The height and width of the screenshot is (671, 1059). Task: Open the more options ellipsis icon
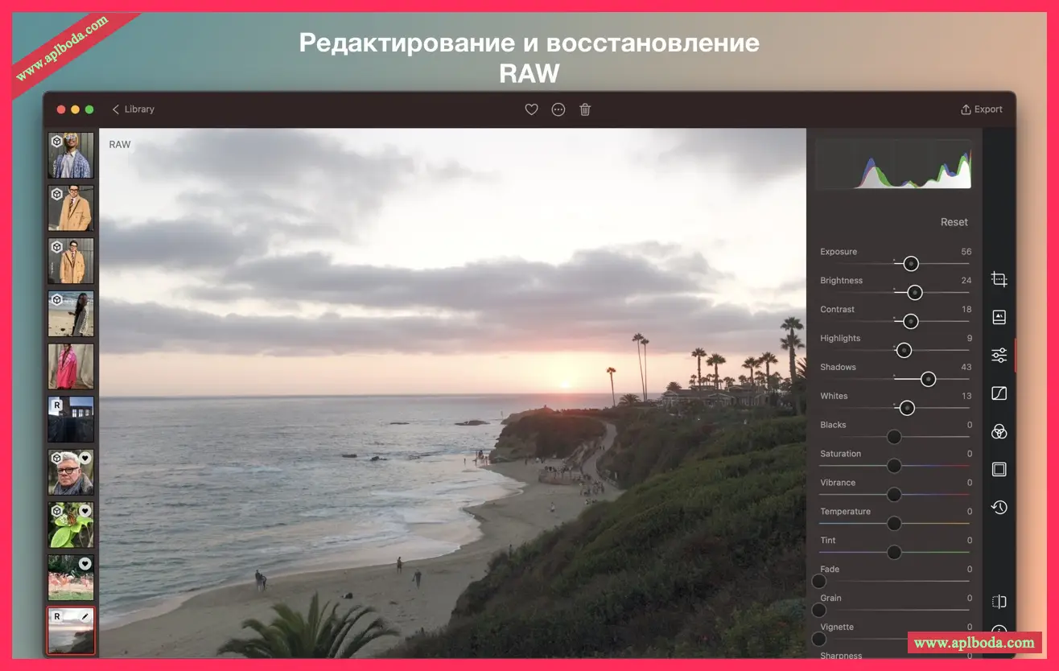[x=558, y=109]
